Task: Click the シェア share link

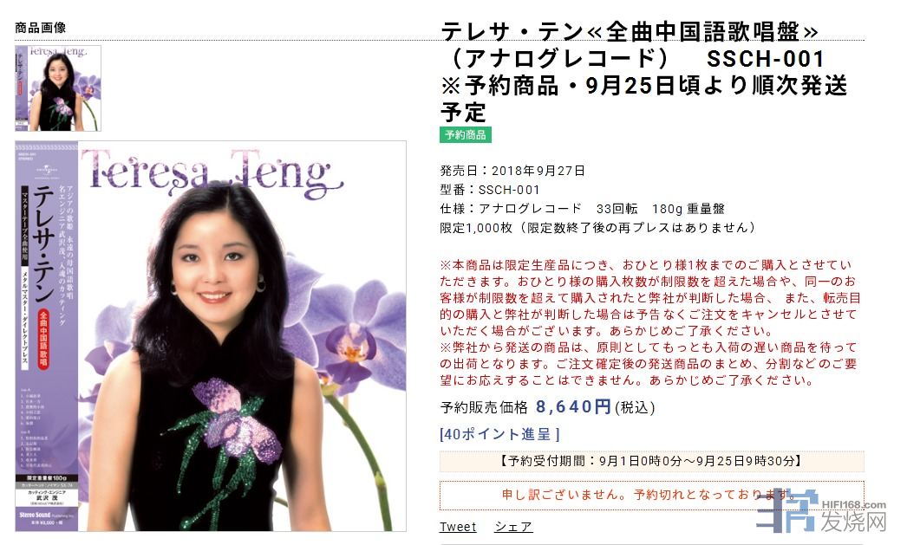Action: pos(513,527)
